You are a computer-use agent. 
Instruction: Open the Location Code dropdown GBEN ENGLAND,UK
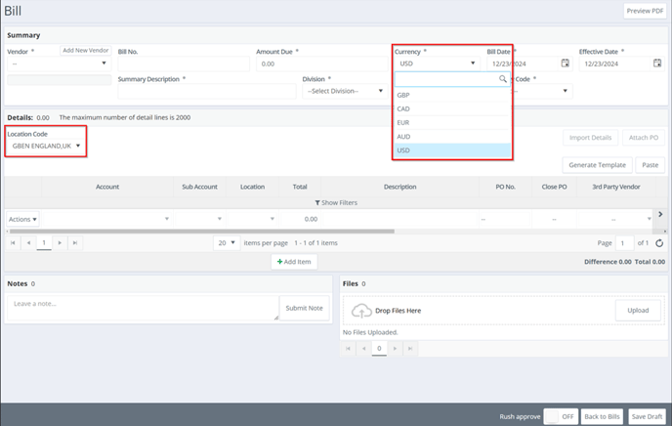[x=46, y=146]
